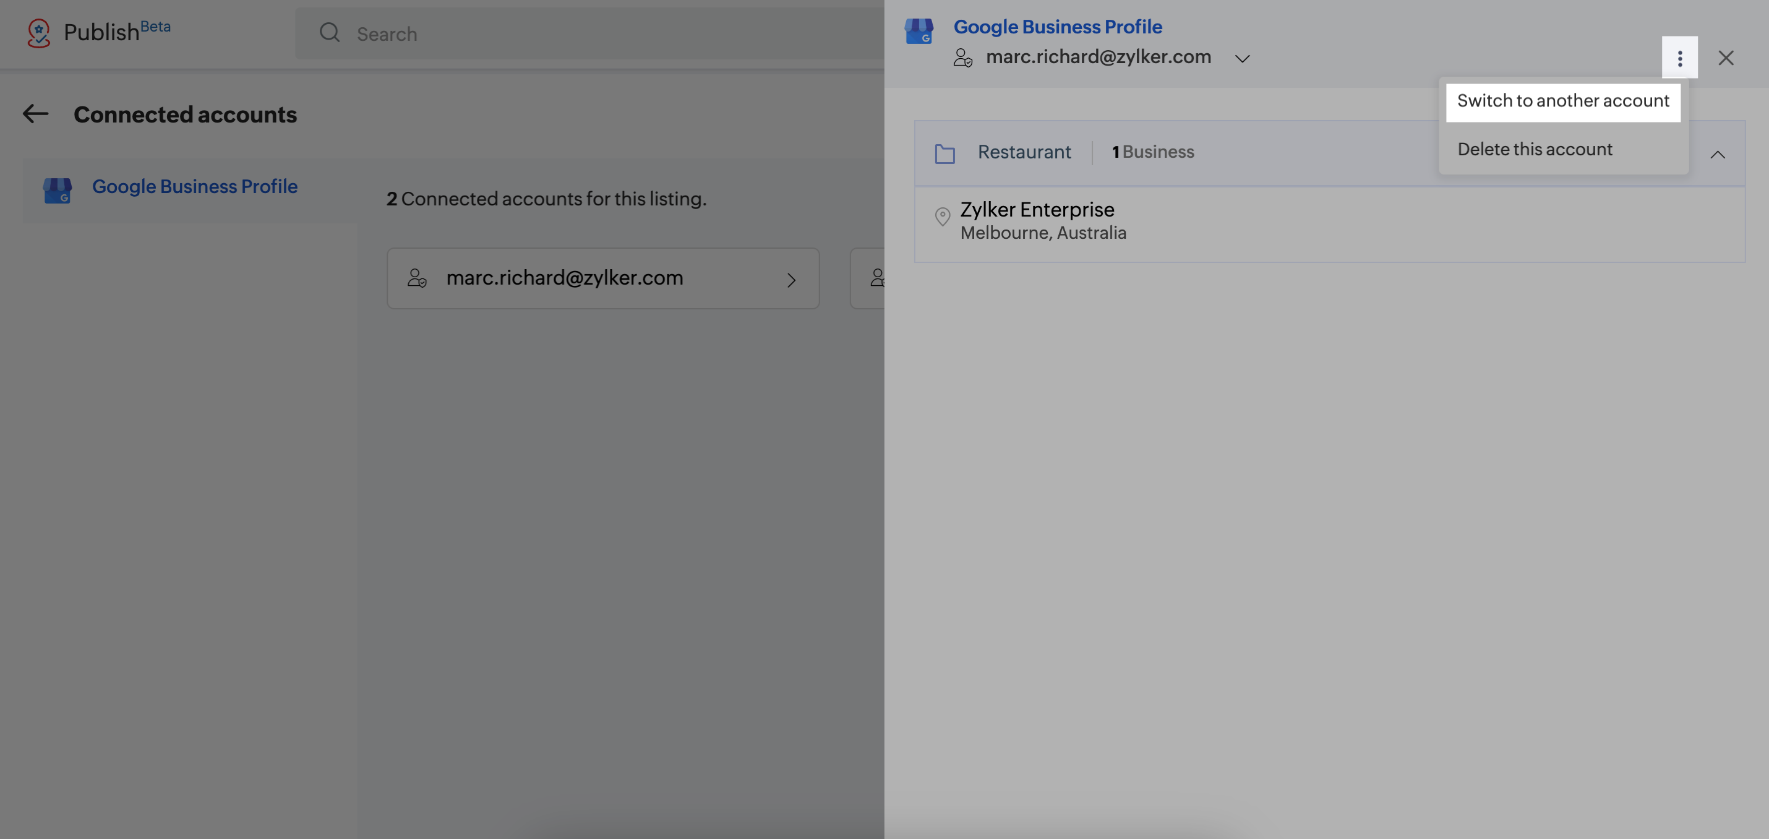The width and height of the screenshot is (1769, 839).
Task: Click the Restaurant folder icon
Action: (x=944, y=153)
